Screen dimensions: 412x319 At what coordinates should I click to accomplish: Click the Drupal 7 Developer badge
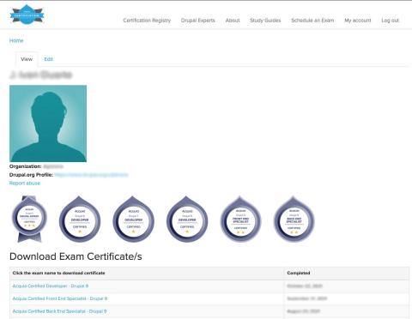tap(133, 219)
